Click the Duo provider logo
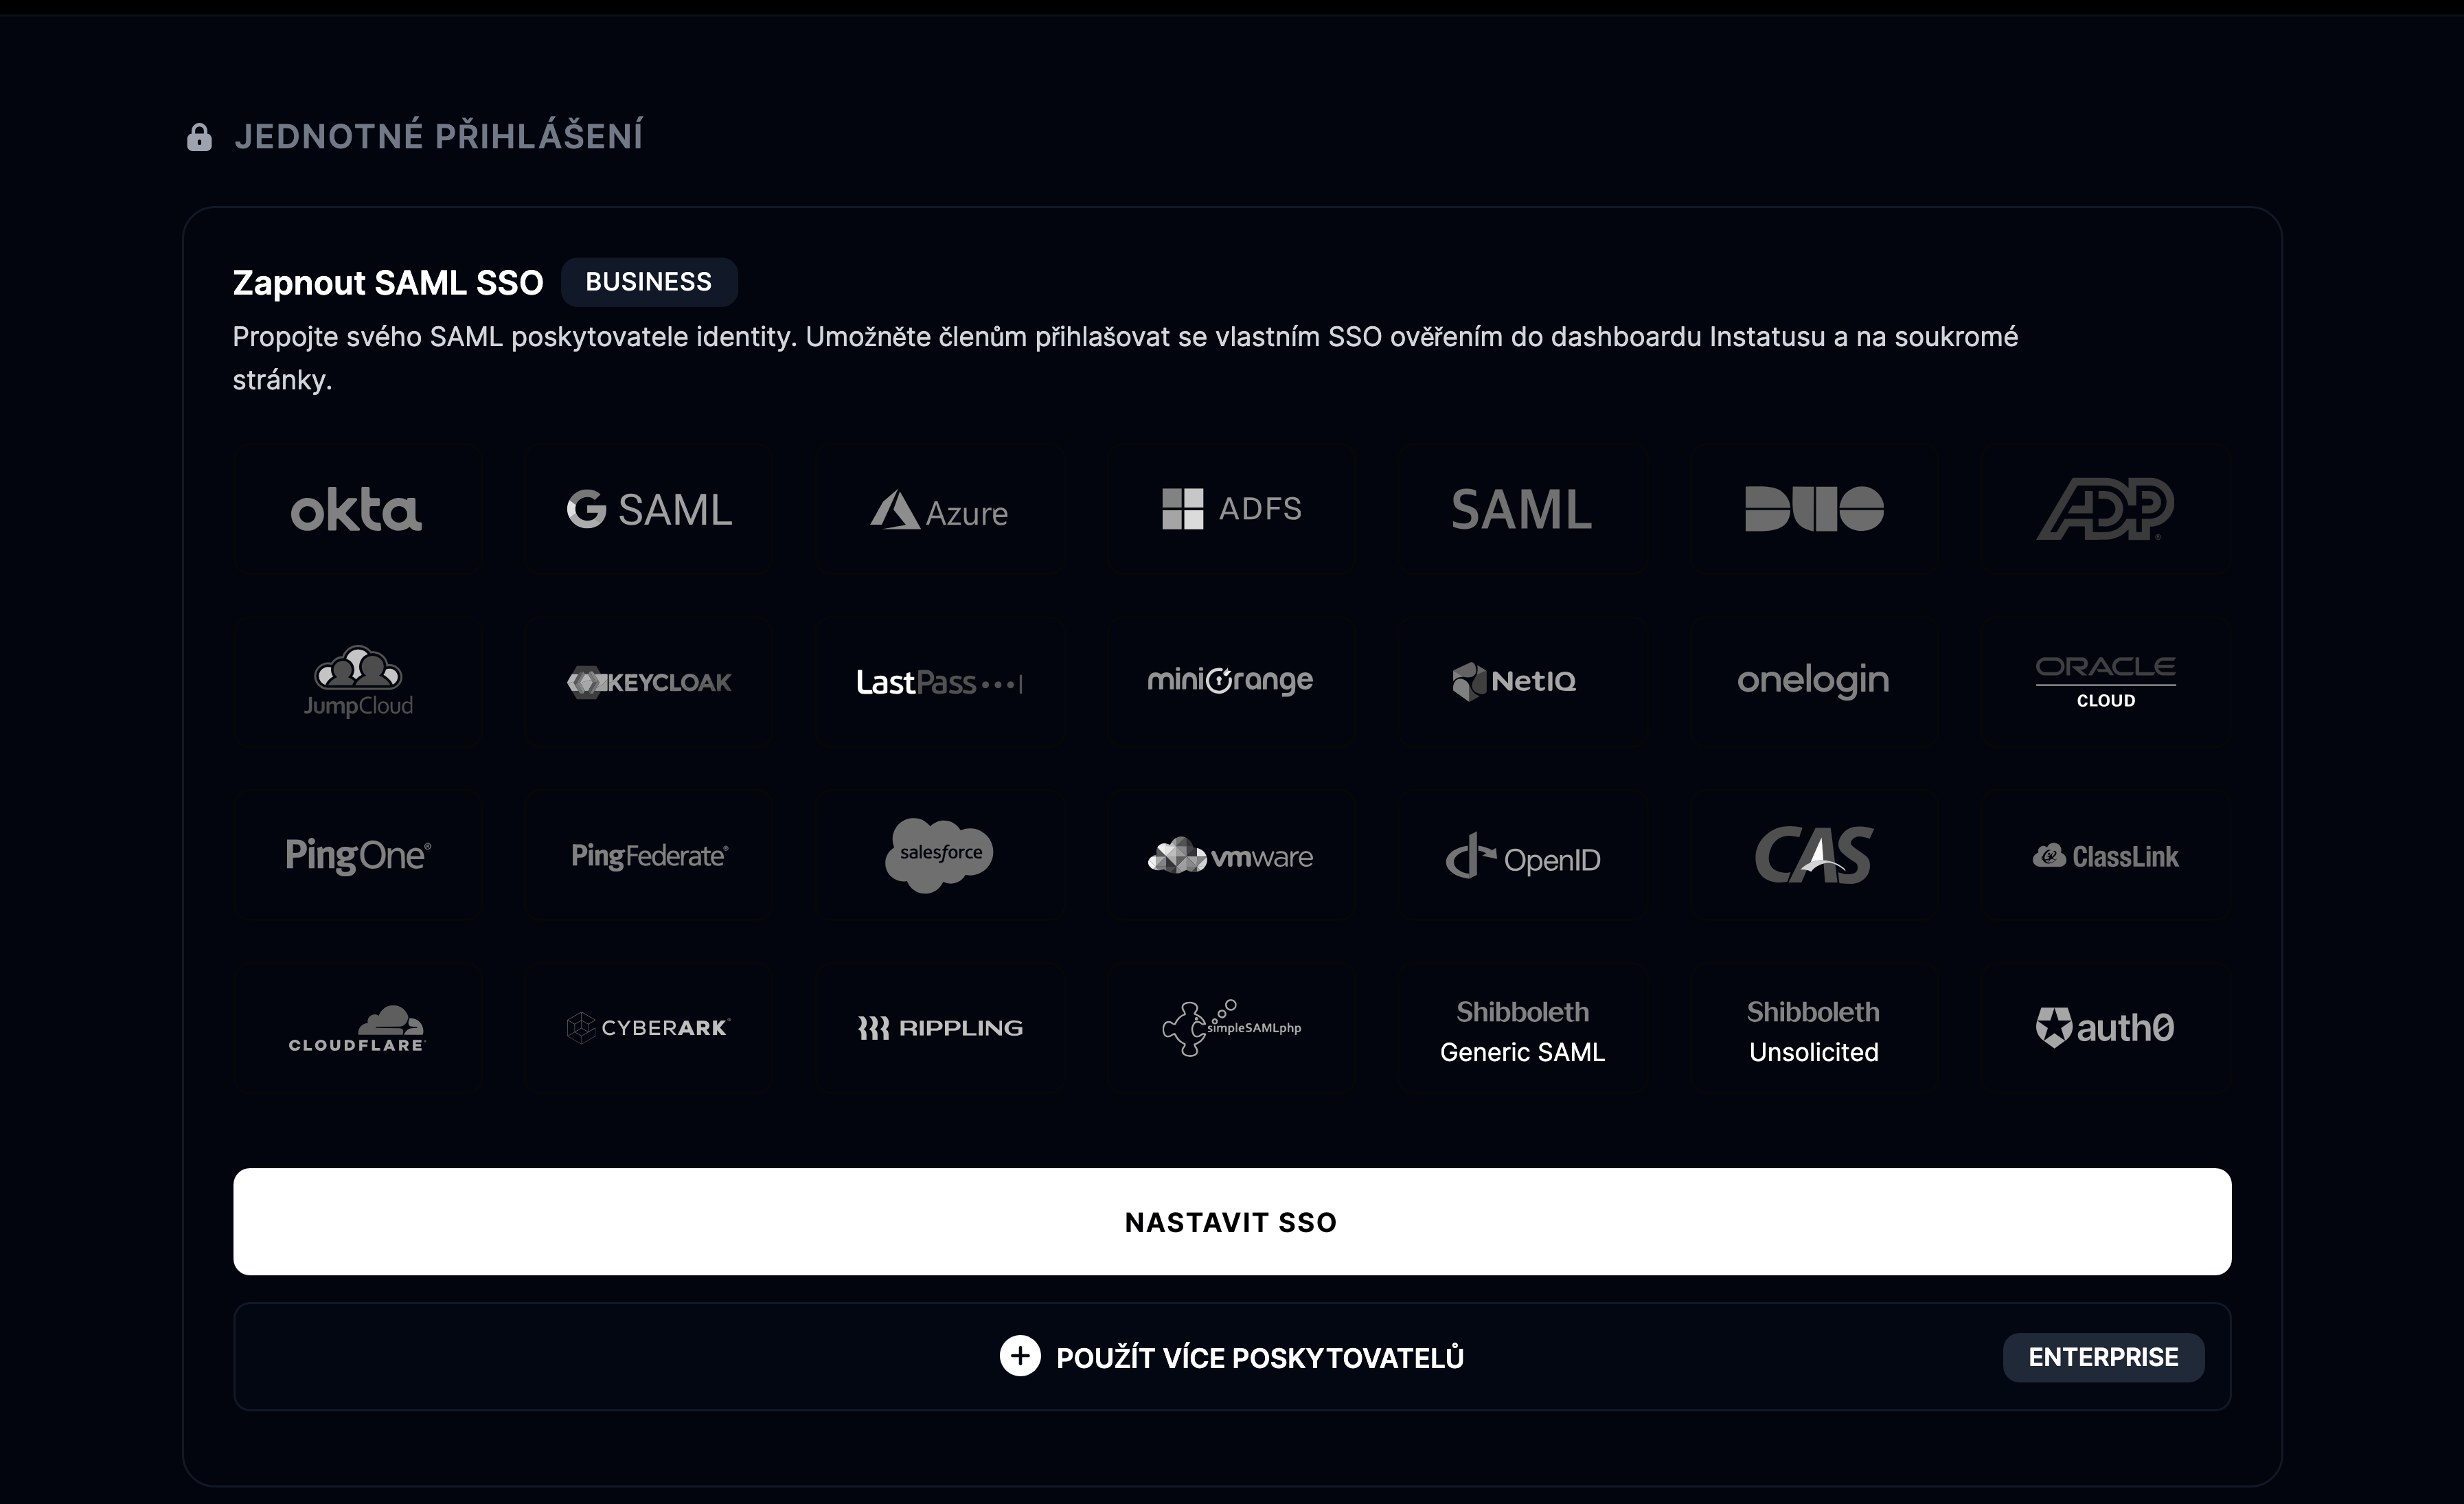The image size is (2464, 1504). click(x=1814, y=509)
